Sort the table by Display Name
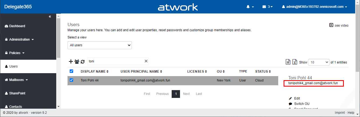 [x=94, y=72]
